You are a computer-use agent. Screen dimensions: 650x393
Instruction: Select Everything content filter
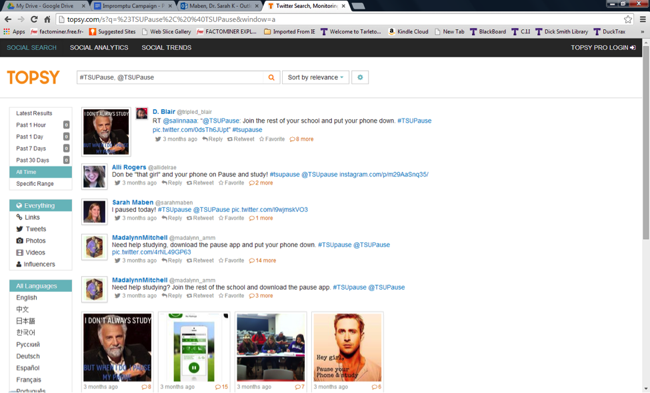pyautogui.click(x=41, y=205)
